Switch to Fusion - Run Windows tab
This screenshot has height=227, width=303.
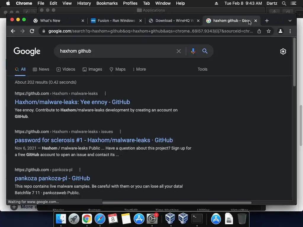(116, 21)
